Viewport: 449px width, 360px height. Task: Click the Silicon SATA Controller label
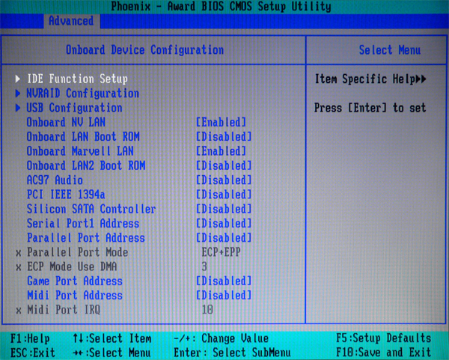click(91, 209)
